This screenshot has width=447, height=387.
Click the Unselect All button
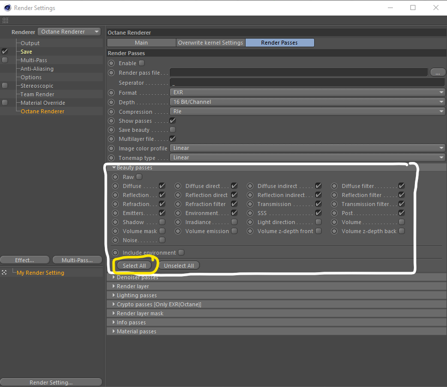point(179,266)
